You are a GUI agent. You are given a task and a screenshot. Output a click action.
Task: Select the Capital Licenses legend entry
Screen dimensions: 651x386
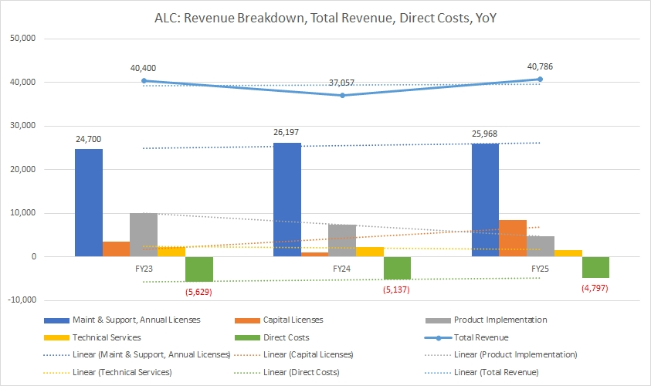(292, 320)
